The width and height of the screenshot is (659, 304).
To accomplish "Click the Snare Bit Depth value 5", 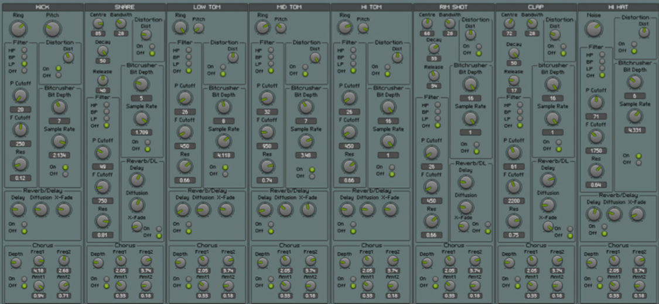I will (141, 98).
